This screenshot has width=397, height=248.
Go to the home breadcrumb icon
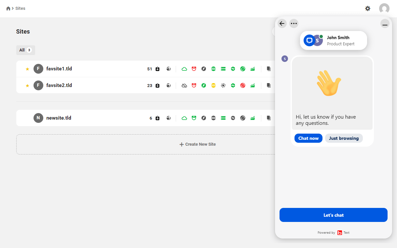click(x=8, y=8)
